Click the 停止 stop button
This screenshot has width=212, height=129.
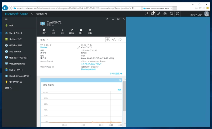tap(81, 31)
